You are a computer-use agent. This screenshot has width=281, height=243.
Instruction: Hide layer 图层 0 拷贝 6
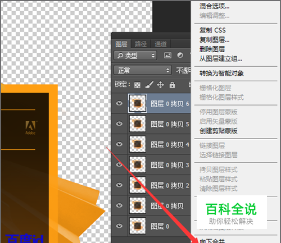point(119,103)
